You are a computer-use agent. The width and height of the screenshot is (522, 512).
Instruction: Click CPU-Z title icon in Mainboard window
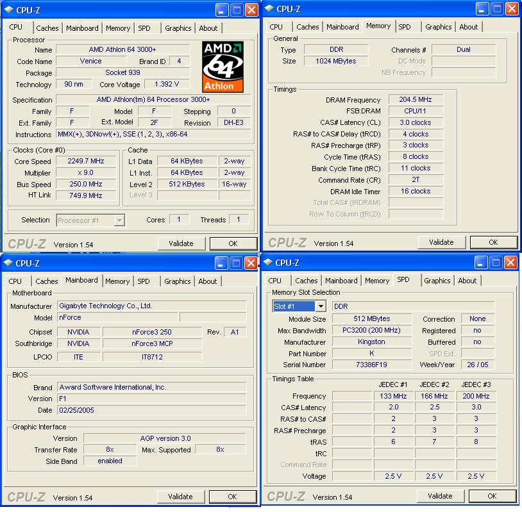(8, 263)
